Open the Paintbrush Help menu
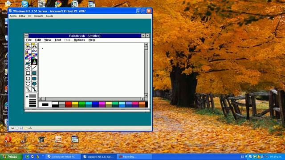Image resolution: width=285 pixels, height=160 pixels. click(92, 40)
